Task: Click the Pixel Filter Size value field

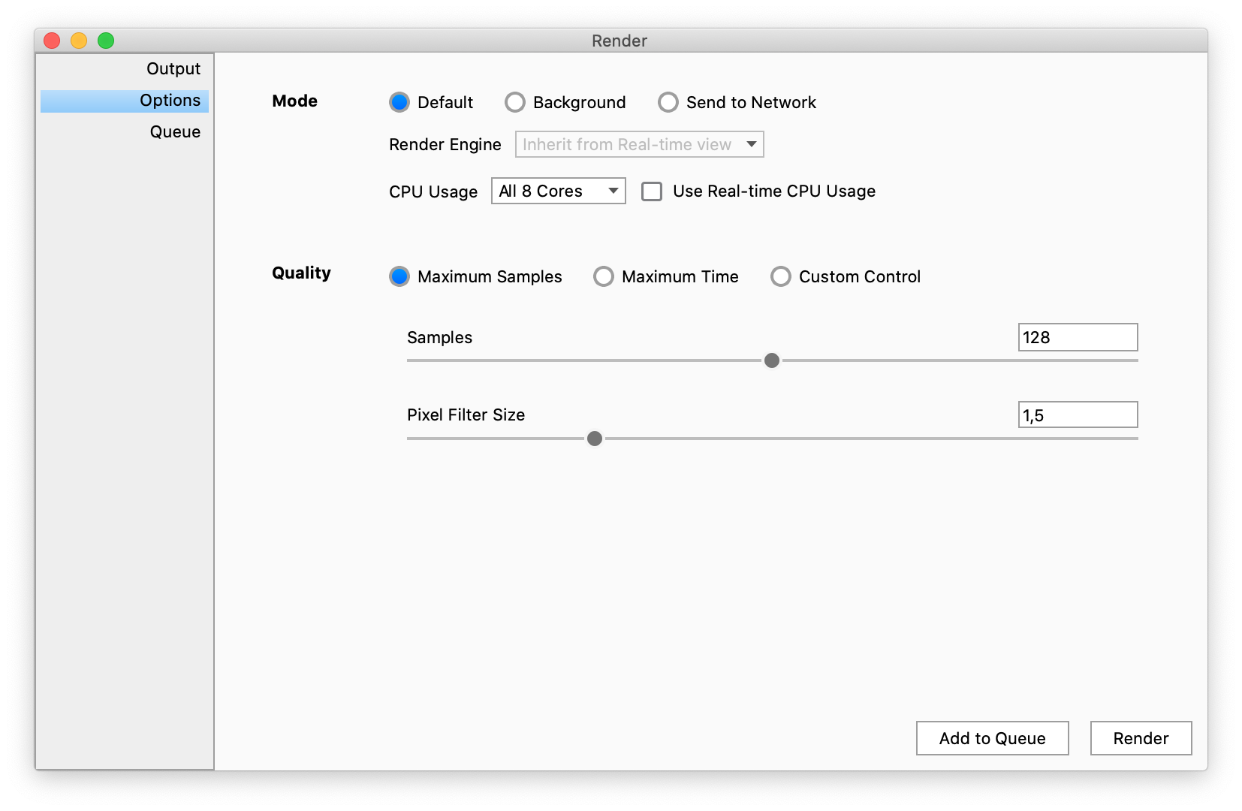Action: click(x=1078, y=415)
